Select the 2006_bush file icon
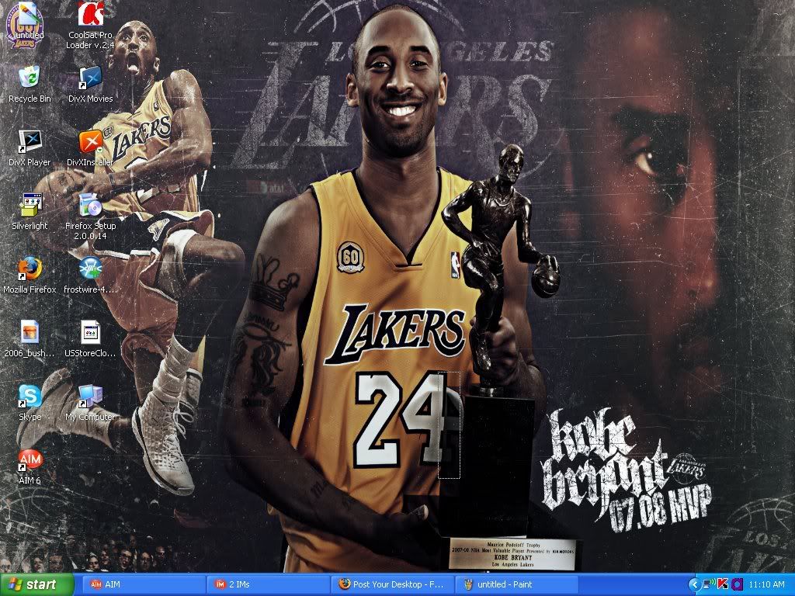The width and height of the screenshot is (795, 596). 30,338
